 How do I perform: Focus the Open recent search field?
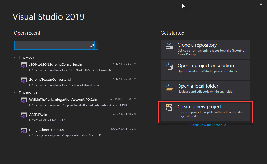click(52, 46)
